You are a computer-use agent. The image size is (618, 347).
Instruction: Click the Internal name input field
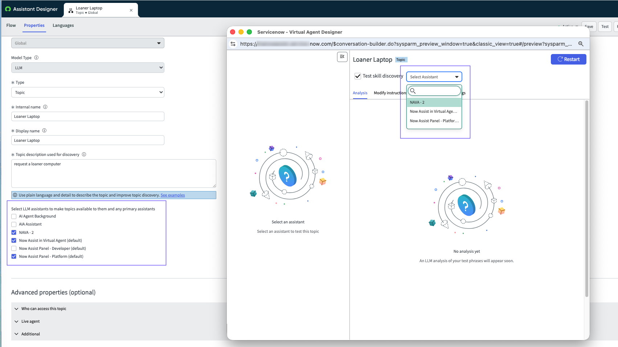(88, 116)
